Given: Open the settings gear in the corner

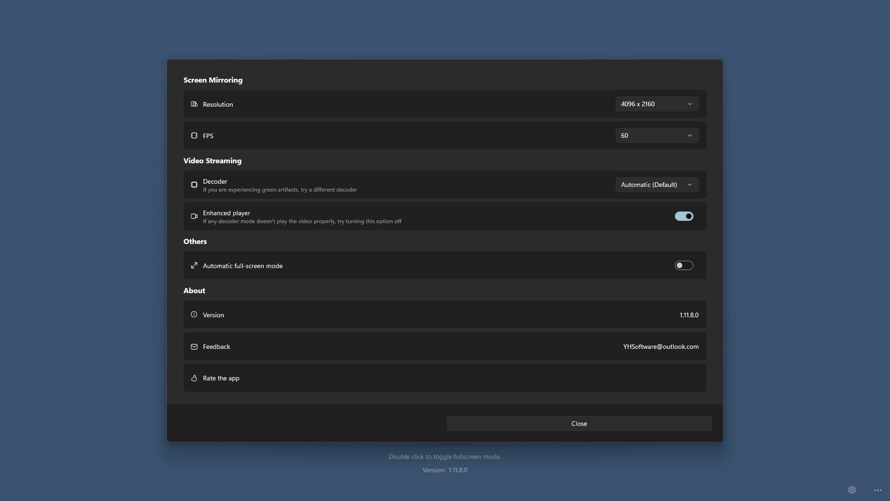Looking at the screenshot, I should pyautogui.click(x=852, y=490).
